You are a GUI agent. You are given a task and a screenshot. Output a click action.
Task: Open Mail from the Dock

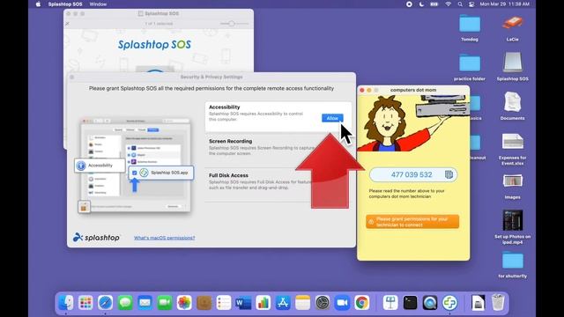click(145, 303)
